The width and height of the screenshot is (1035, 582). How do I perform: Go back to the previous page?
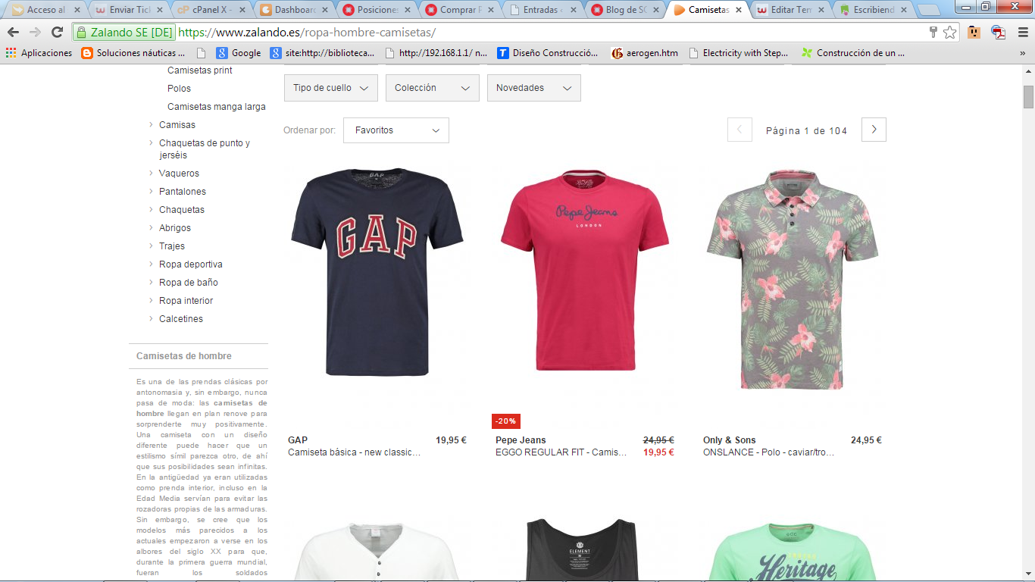13,33
